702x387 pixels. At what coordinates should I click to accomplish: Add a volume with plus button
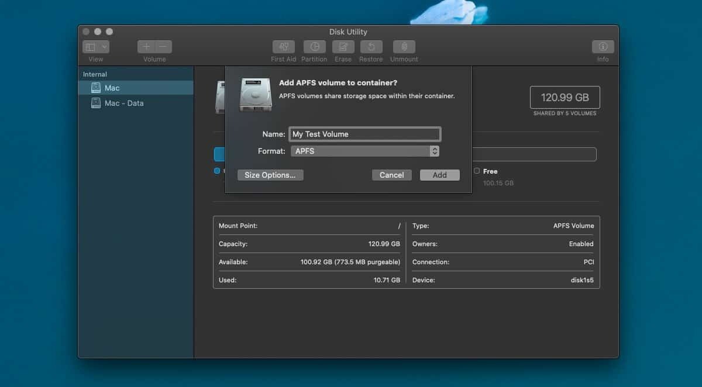click(146, 47)
